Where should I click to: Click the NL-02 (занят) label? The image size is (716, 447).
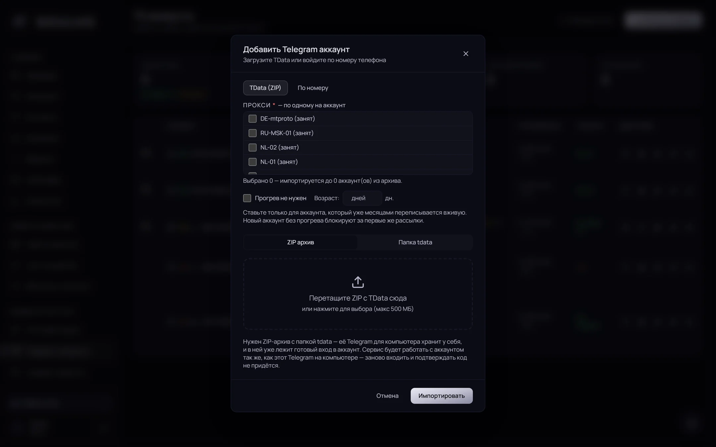click(x=279, y=147)
